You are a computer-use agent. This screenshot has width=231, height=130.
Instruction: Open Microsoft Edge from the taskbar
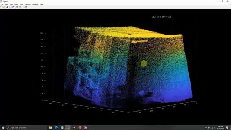coord(56,127)
